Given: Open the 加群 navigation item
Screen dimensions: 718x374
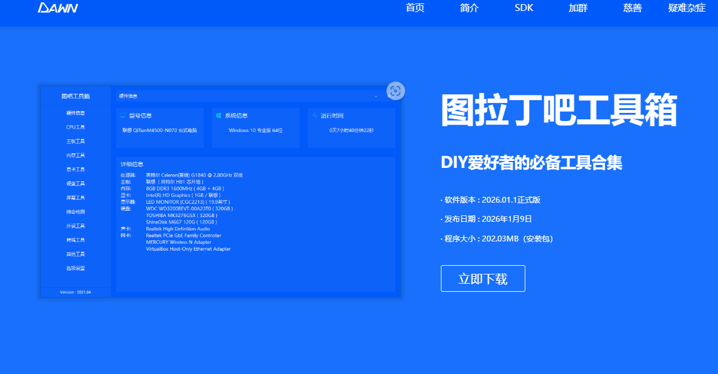Looking at the screenshot, I should [578, 8].
